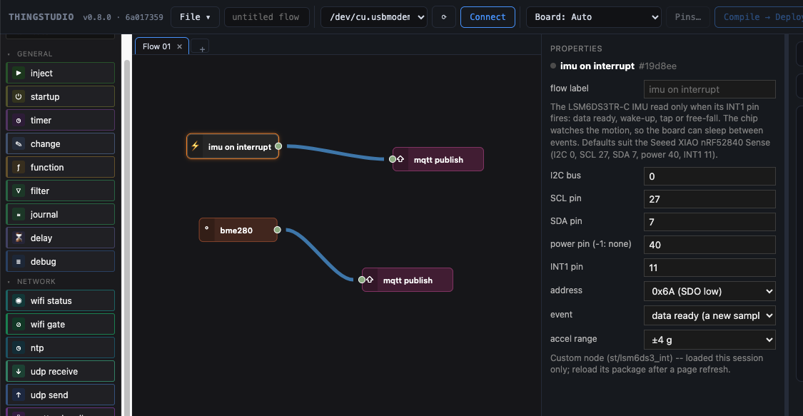
Task: Click the wire from bme280 to mqtt publish
Action: pos(320,255)
